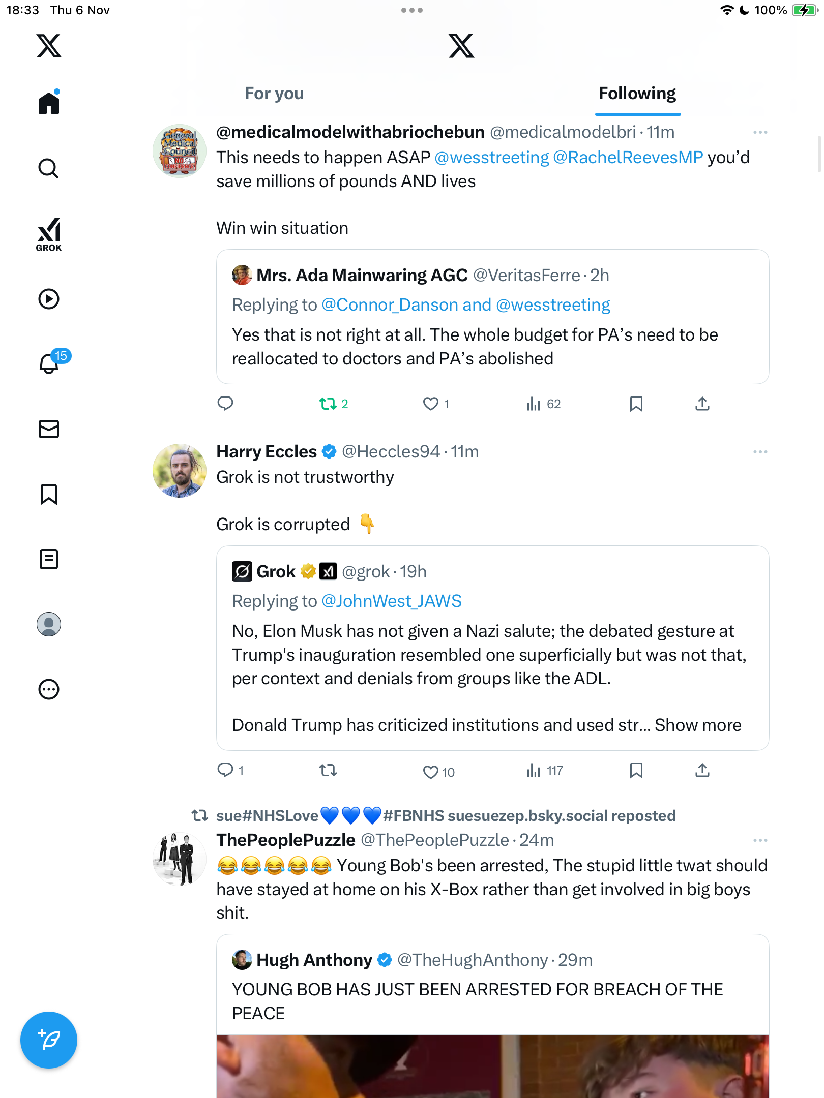
Task: Tap the compose post button
Action: pyautogui.click(x=49, y=1040)
